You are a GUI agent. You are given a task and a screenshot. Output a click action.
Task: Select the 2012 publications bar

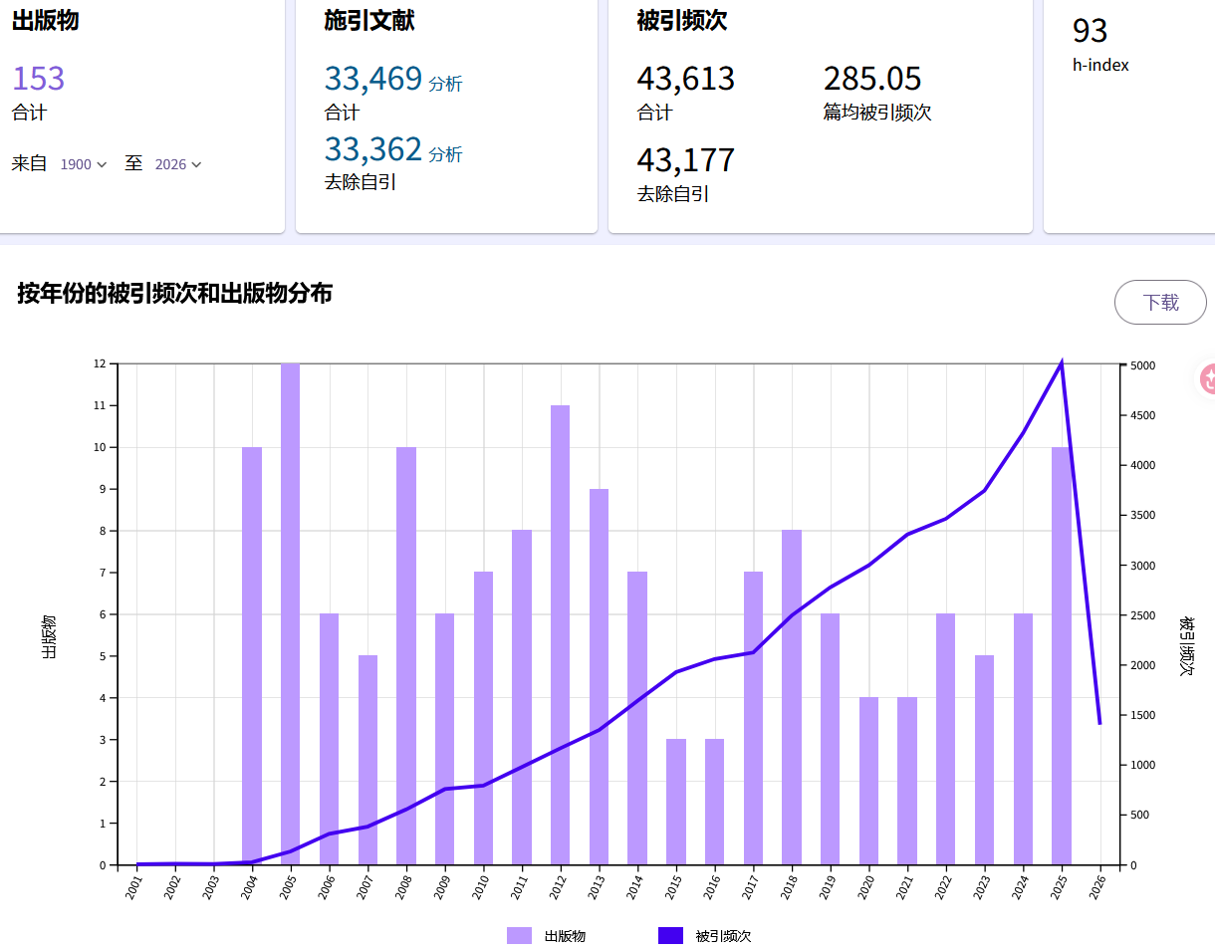tap(560, 634)
